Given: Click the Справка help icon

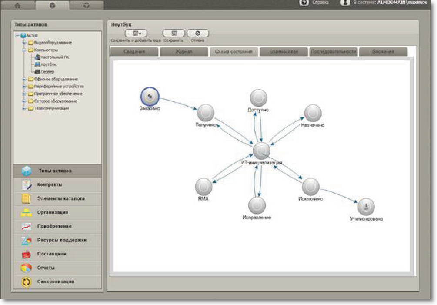Looking at the screenshot, I should pos(304,3).
